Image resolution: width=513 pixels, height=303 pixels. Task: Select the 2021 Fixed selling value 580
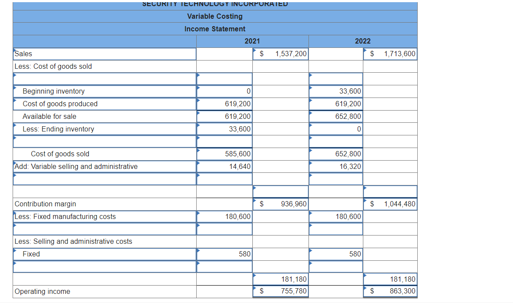(225, 254)
